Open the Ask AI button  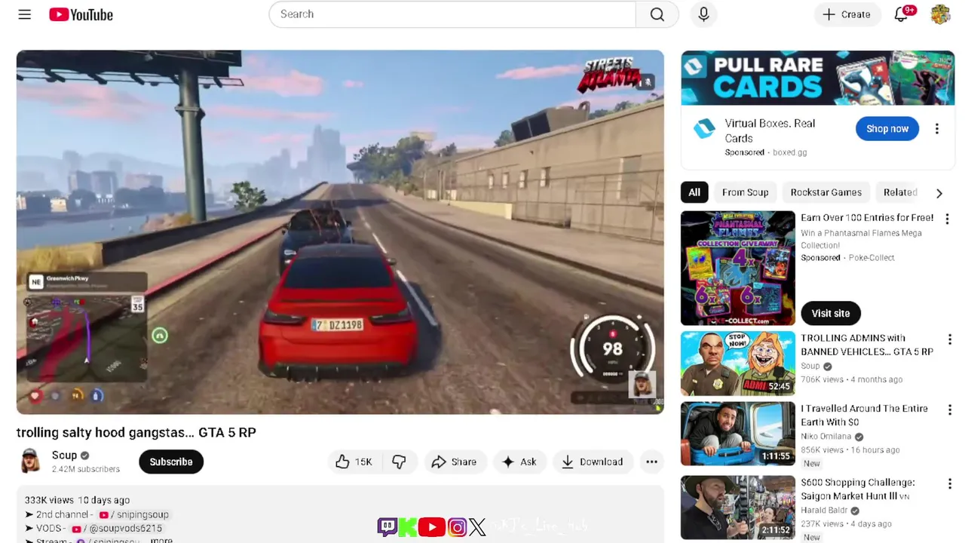click(519, 462)
